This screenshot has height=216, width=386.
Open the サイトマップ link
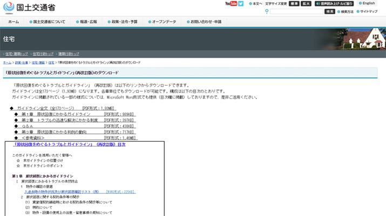pos(369,11)
